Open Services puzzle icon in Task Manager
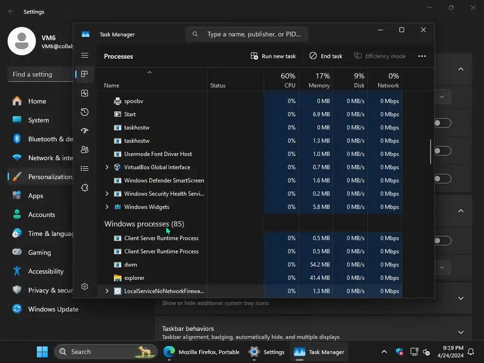The height and width of the screenshot is (363, 484). coord(85,188)
